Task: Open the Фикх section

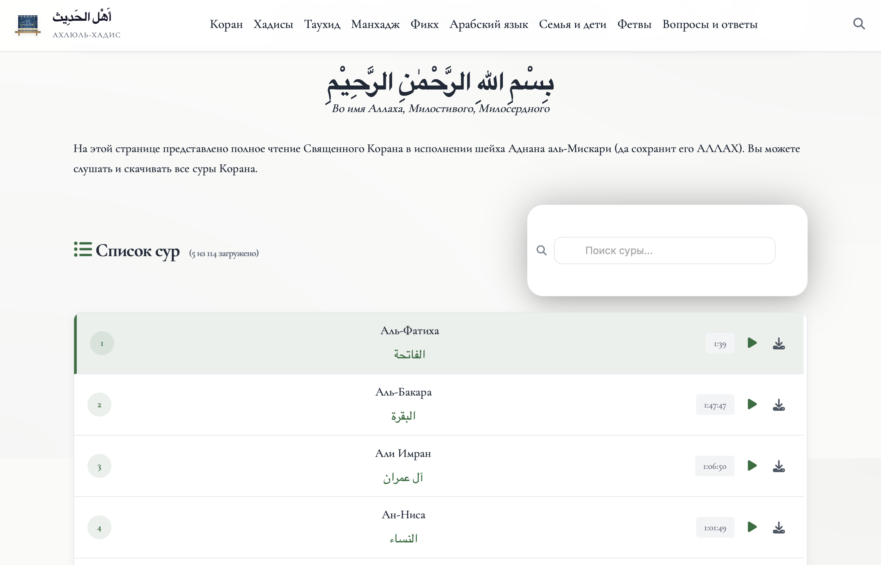Action: [x=424, y=24]
